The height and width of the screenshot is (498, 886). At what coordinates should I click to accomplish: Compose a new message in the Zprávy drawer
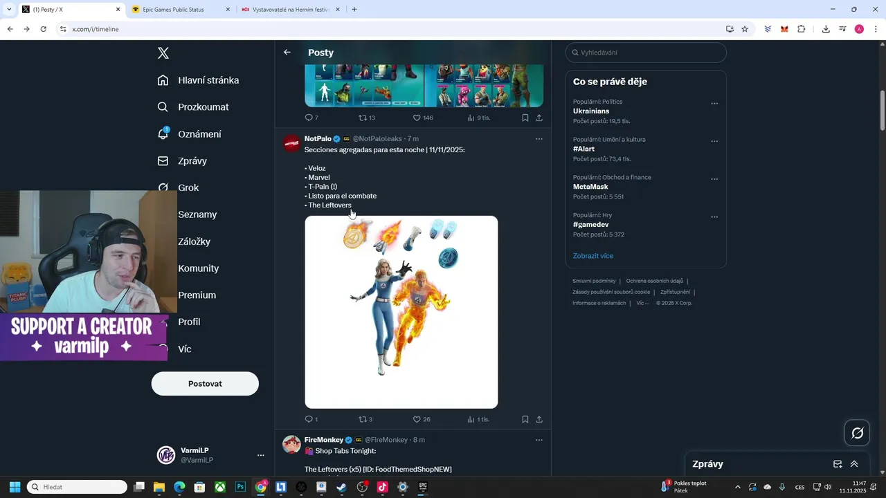pos(838,464)
